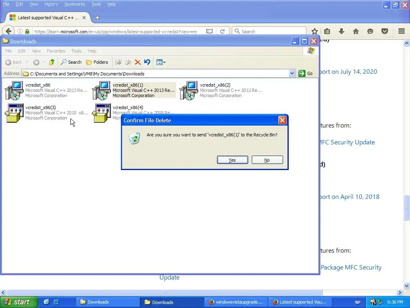Image resolution: width=410 pixels, height=308 pixels.
Task: Open the Views dropdown button
Action: [161, 62]
